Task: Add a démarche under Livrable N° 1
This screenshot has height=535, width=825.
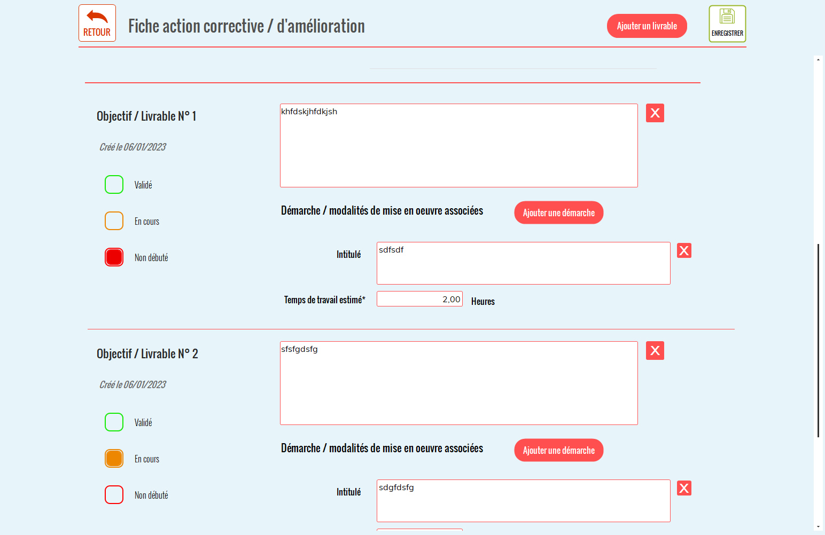Action: point(559,213)
